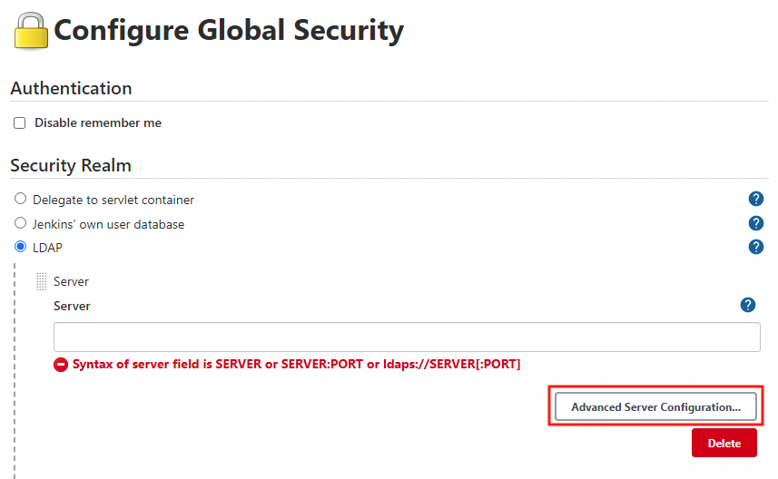Select Delegate to servlet container radio button
778x479 pixels.
point(20,199)
